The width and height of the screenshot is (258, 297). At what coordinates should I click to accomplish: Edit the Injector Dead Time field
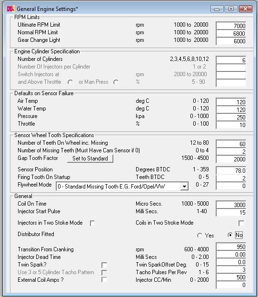pos(231,254)
